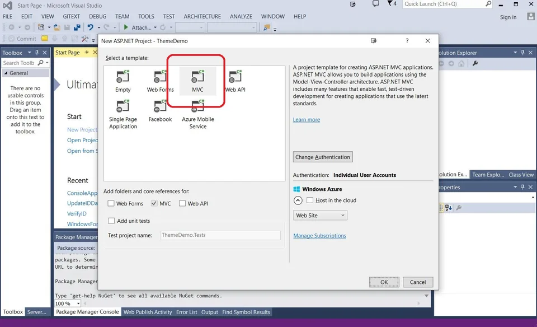Viewport: 537px width, 327px height.
Task: Click the Save All toolbar icon
Action: [x=77, y=27]
